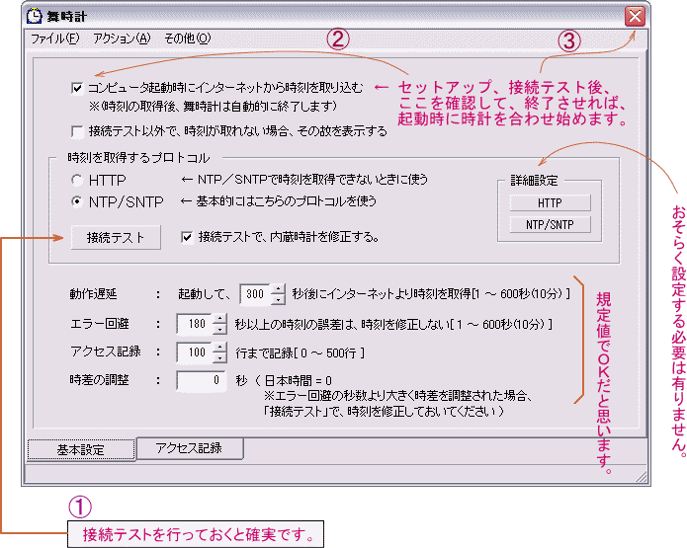Open NTP/SNTP detailed settings button
Image resolution: width=687 pixels, height=548 pixels.
click(550, 225)
